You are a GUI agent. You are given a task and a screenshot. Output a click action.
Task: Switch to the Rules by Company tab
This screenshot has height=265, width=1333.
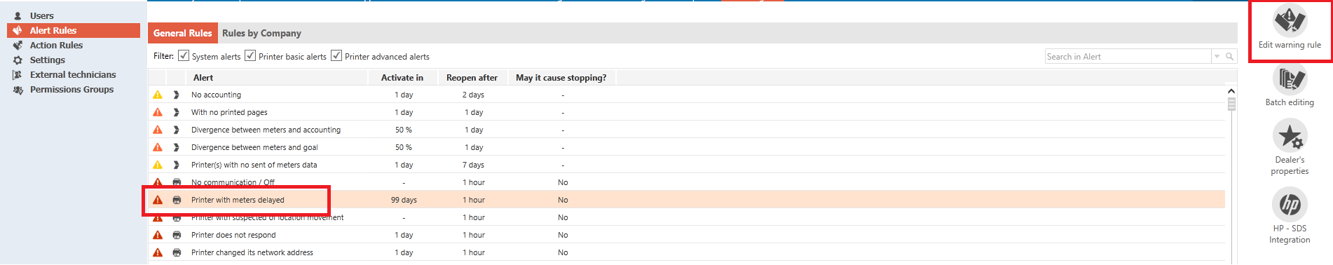(x=261, y=33)
